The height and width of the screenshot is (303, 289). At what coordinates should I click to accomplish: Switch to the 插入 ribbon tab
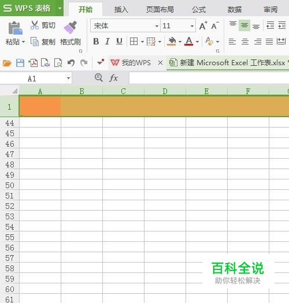pyautogui.click(x=121, y=9)
